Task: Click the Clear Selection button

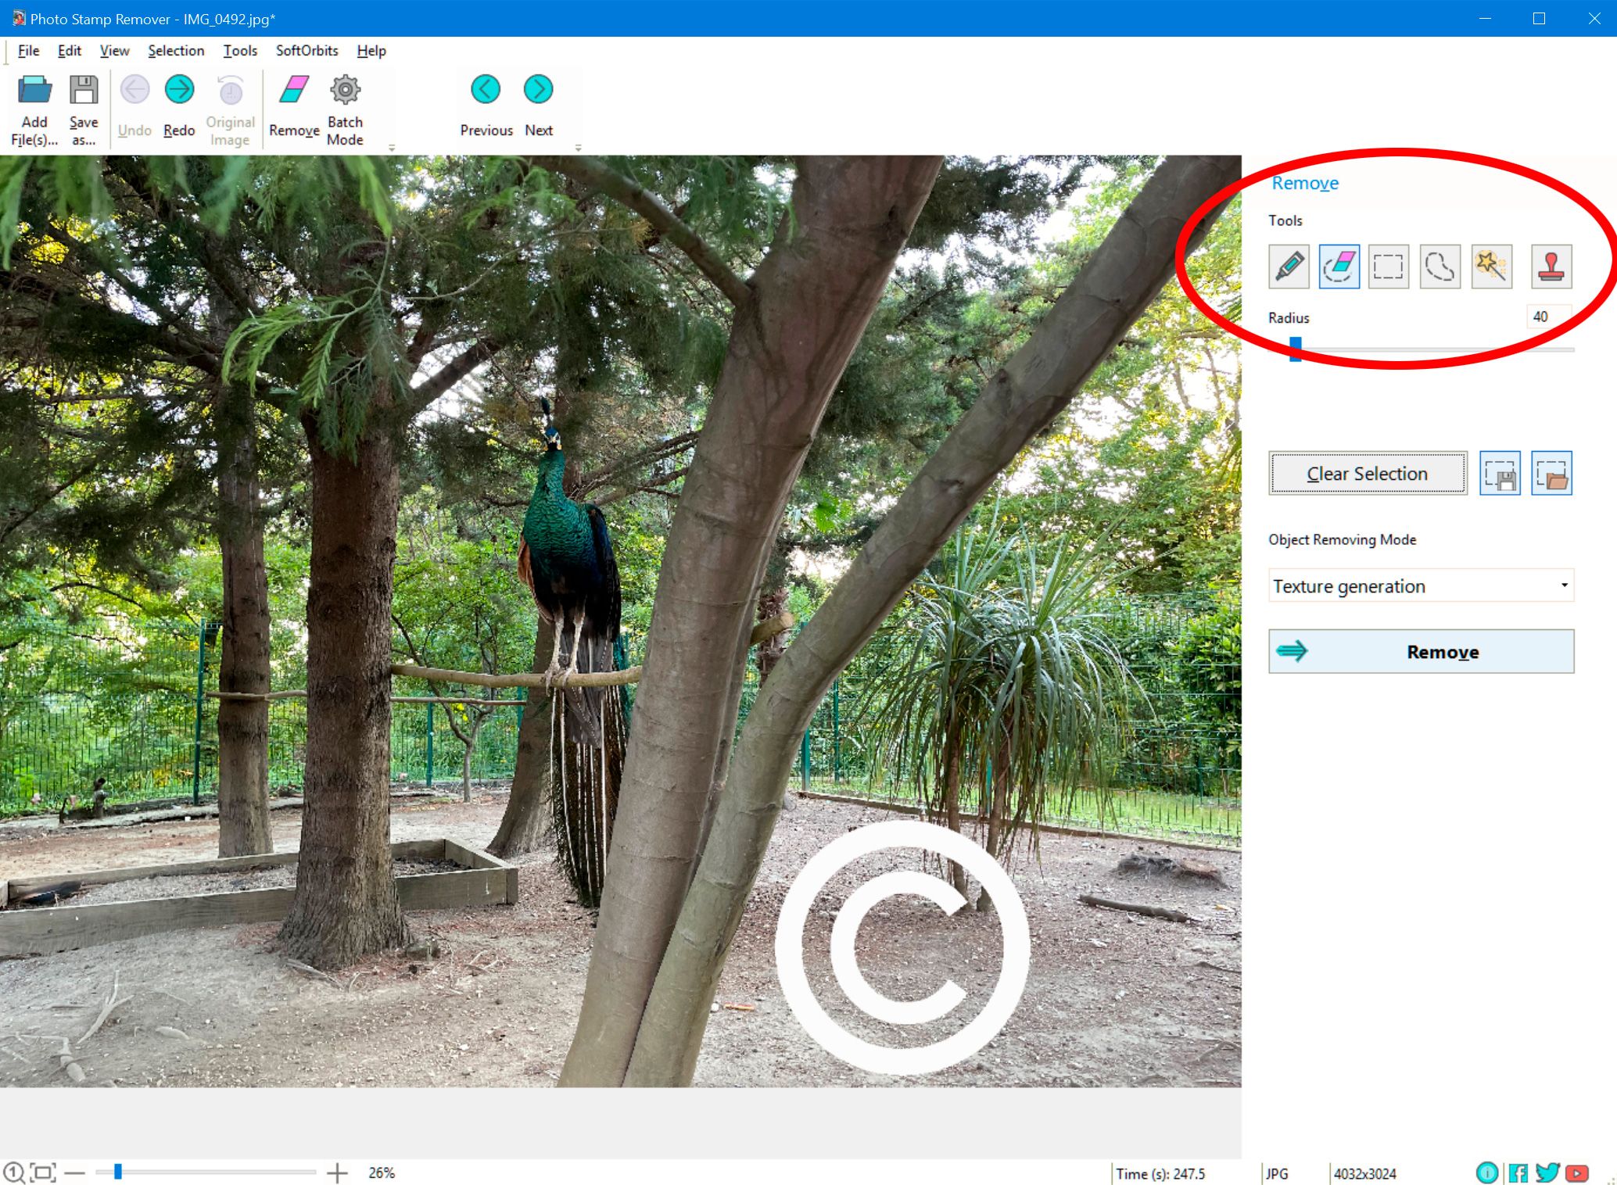Action: 1366,474
